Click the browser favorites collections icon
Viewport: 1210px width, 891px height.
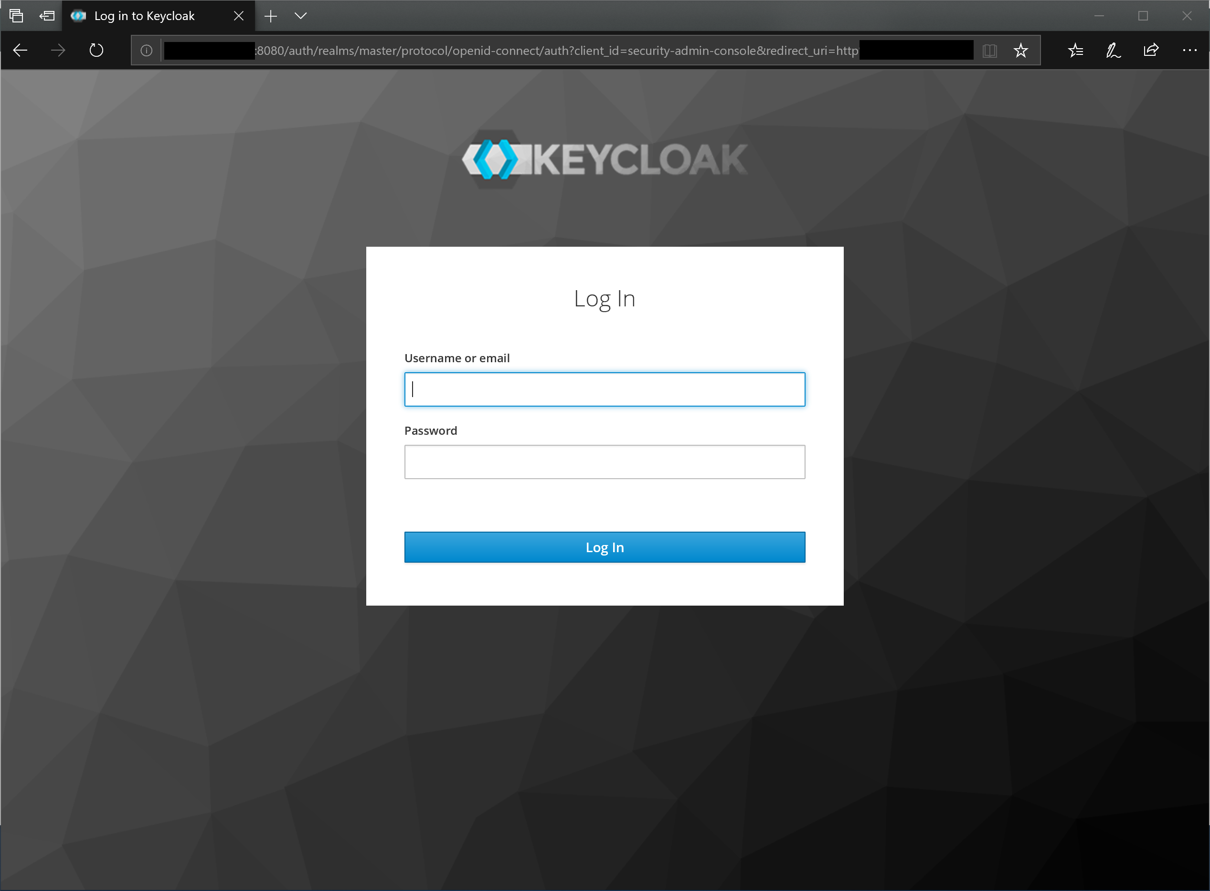1076,50
